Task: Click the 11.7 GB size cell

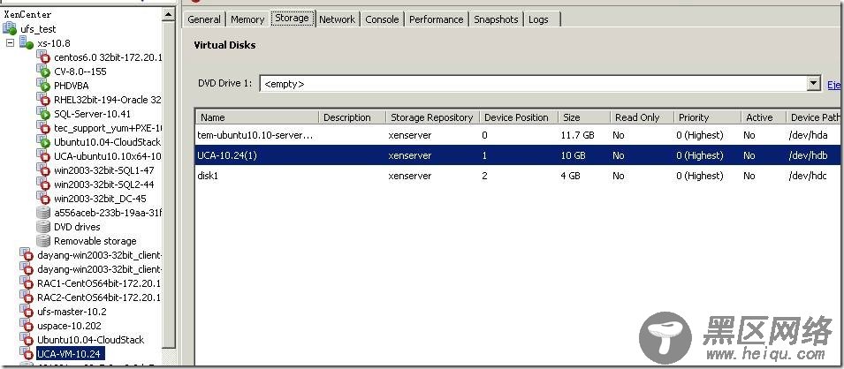Action: [578, 135]
